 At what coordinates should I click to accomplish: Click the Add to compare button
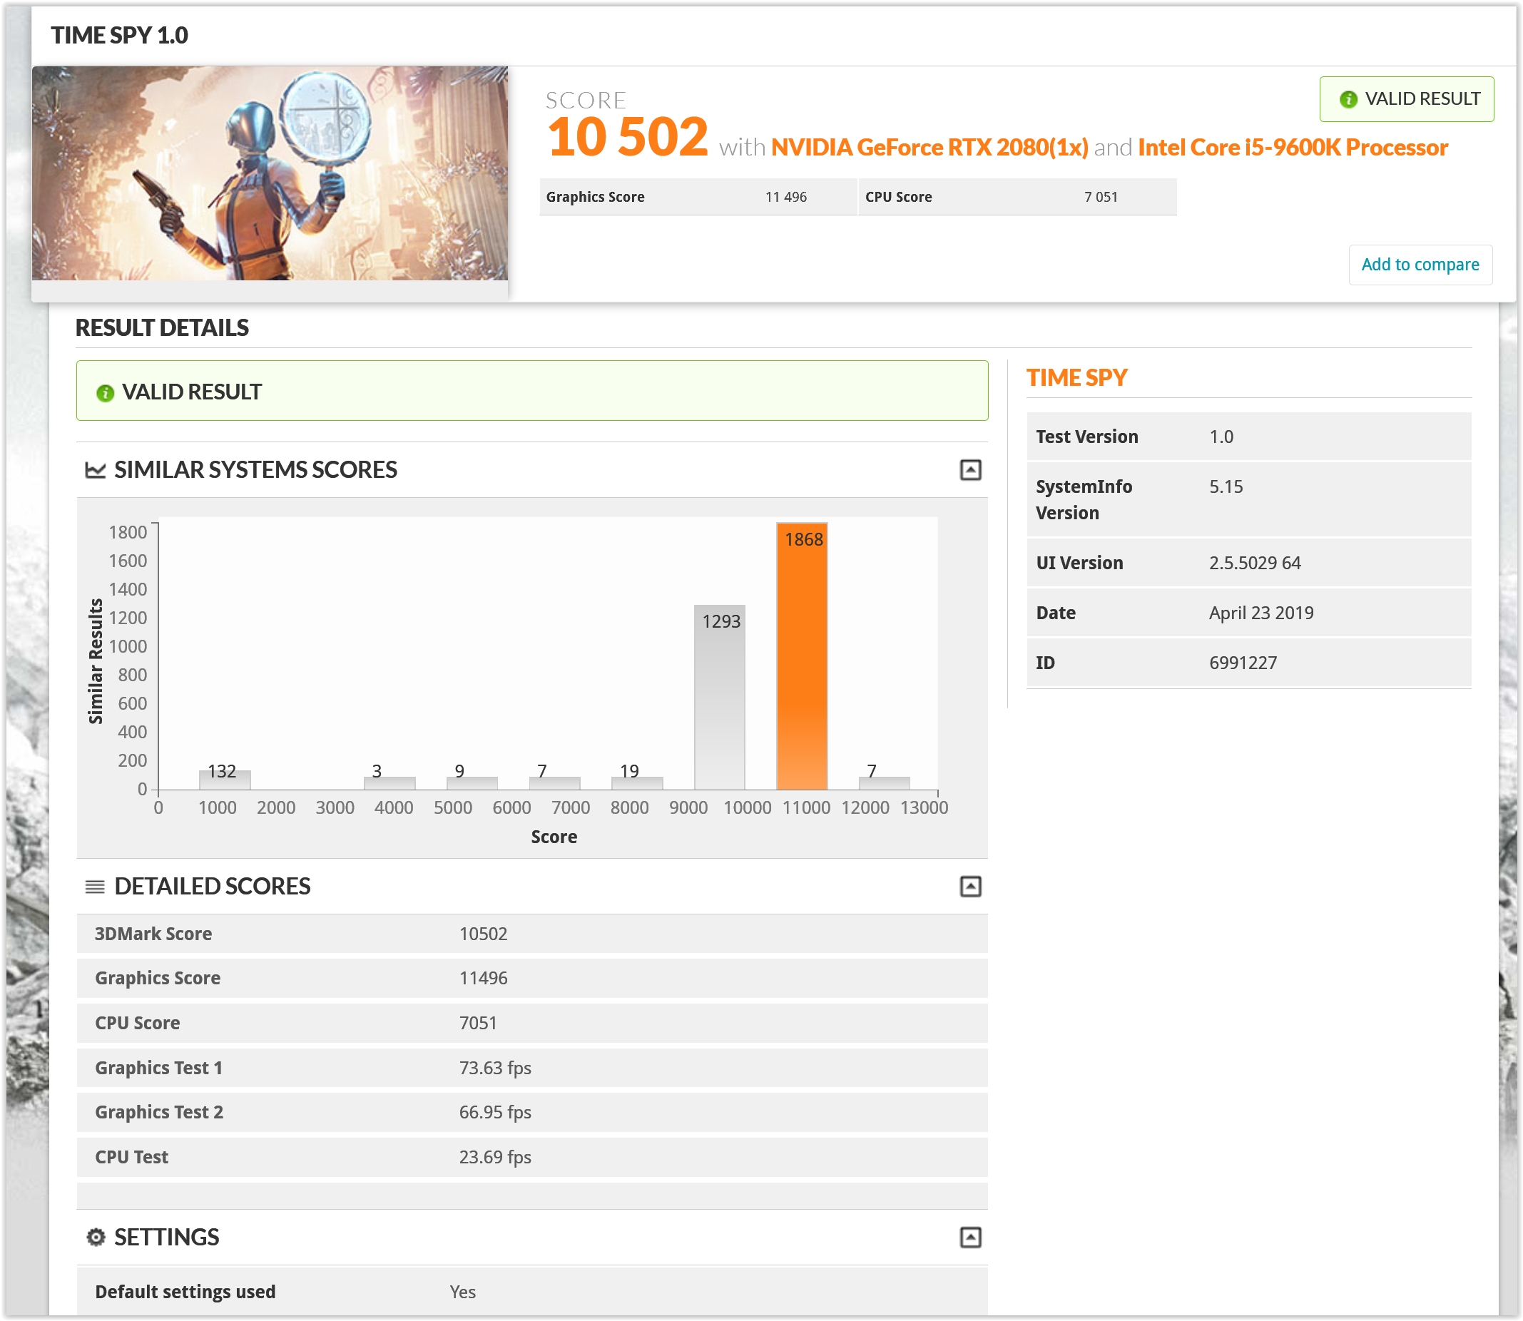(x=1420, y=265)
